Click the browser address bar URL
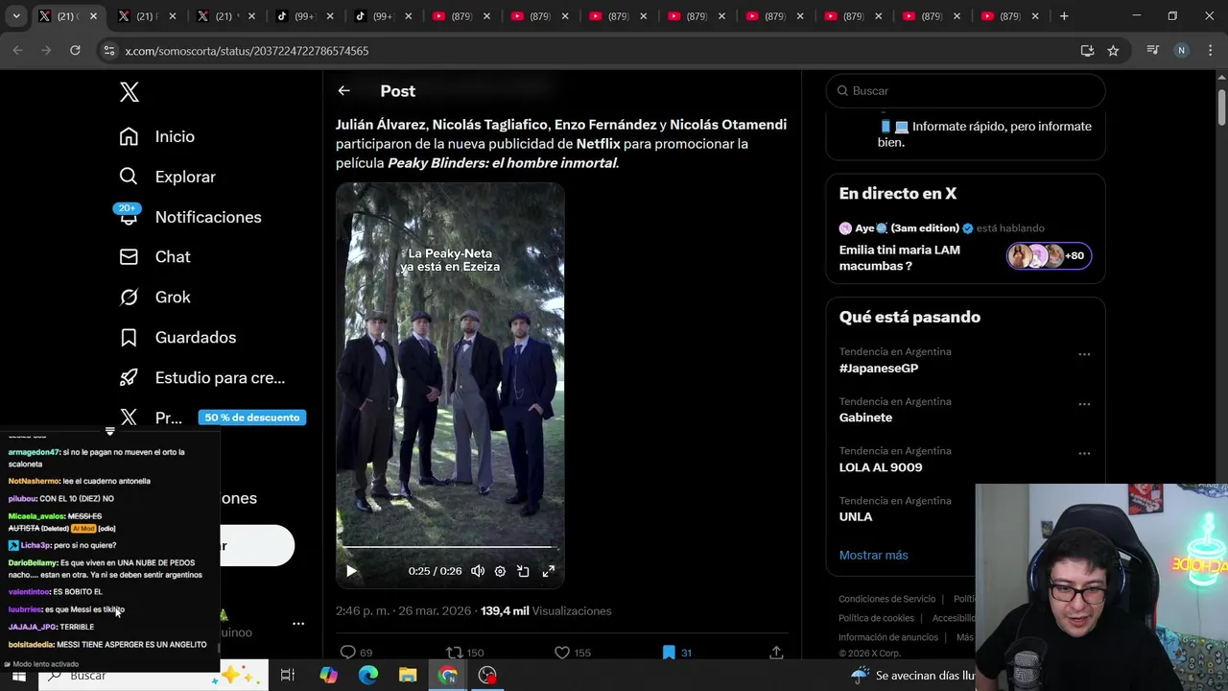Screen dimensions: 1228x691 pos(247,51)
